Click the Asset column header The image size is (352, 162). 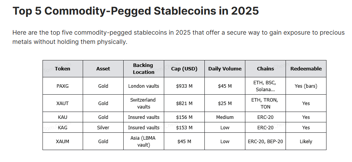[103, 69]
